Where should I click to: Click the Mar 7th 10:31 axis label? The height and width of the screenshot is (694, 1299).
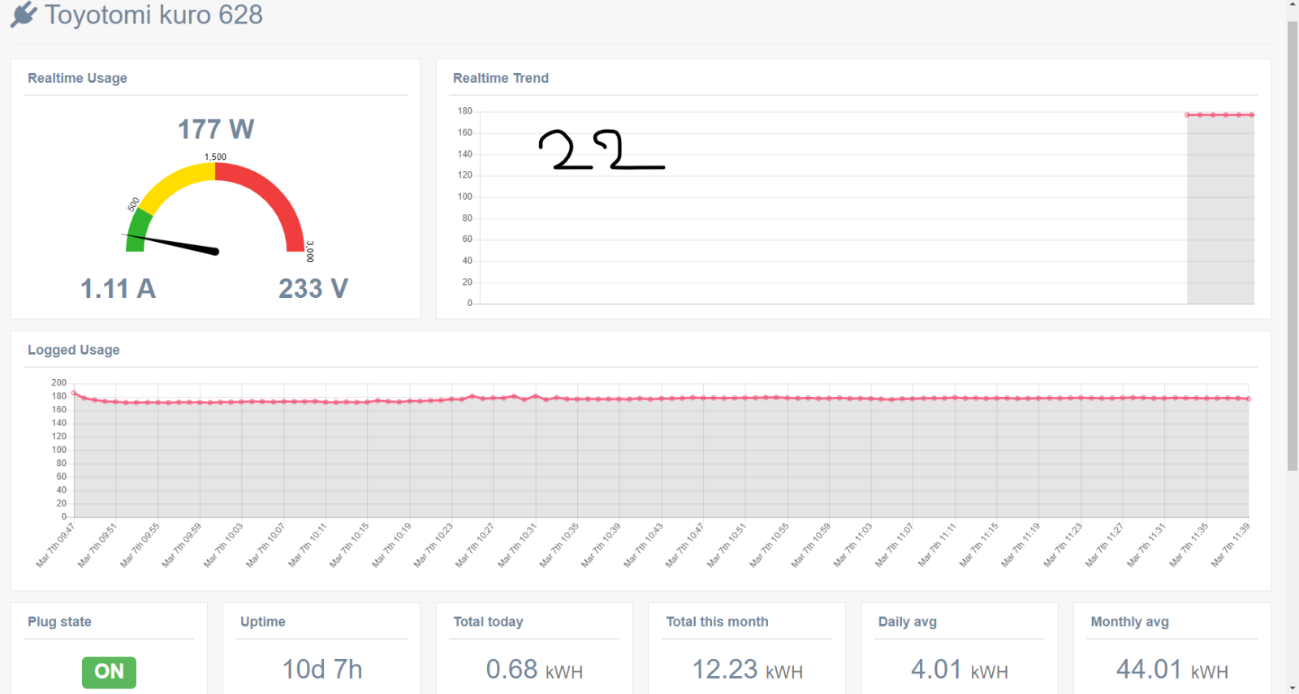(517, 545)
